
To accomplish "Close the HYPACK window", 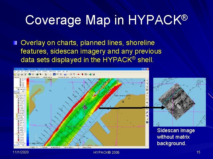I will (148, 69).
